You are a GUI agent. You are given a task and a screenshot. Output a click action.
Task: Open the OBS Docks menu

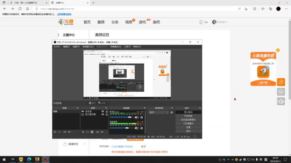pyautogui.click(x=88, y=47)
